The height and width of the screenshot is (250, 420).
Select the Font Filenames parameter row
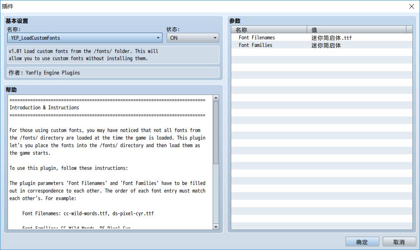click(x=322, y=37)
